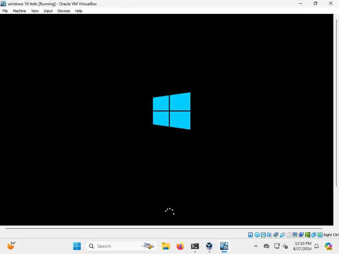
Task: Open the Copilot preview icon
Action: point(328,246)
